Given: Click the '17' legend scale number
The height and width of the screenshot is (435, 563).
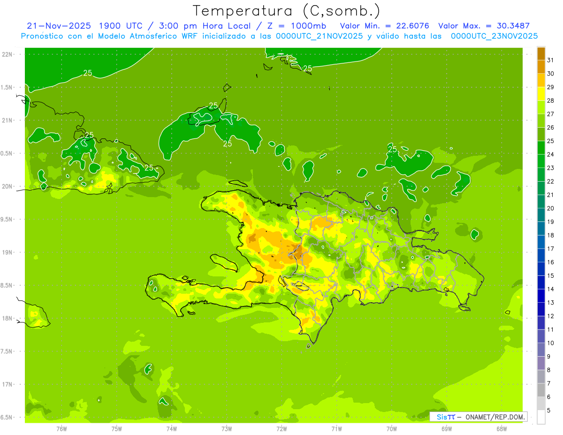Looking at the screenshot, I should point(550,249).
